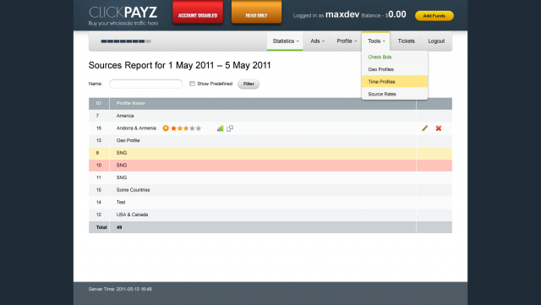Select the Test profile row
This screenshot has height=305, width=541.
[x=270, y=203]
